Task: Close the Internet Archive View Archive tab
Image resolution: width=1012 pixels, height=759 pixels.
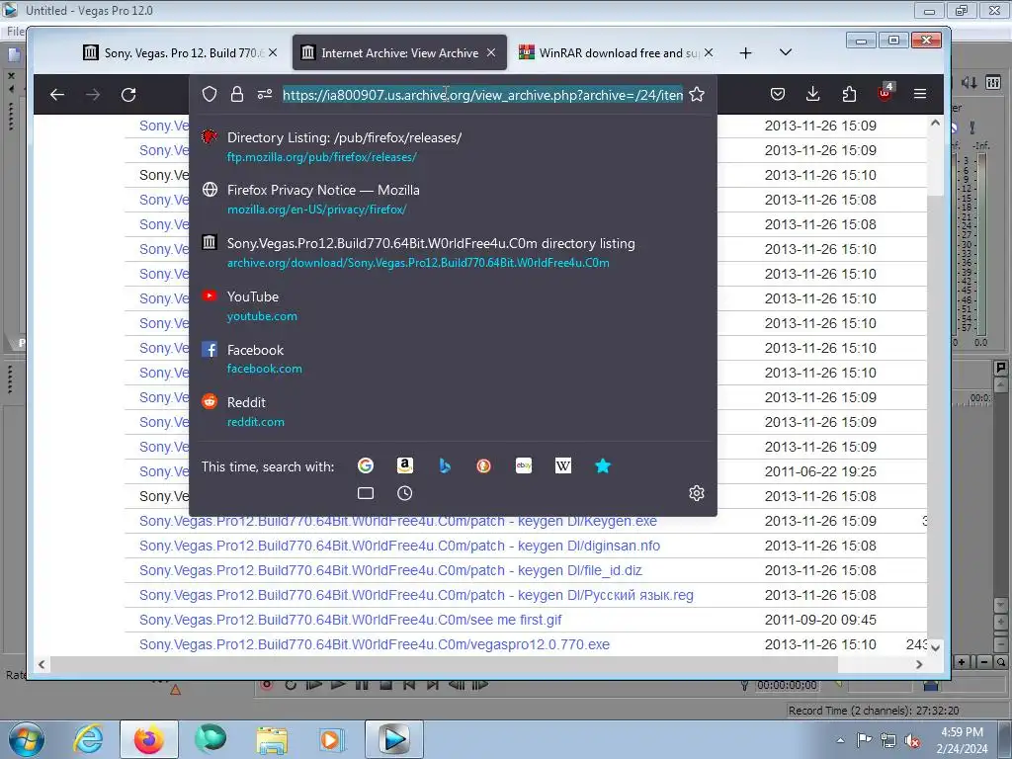Action: pyautogui.click(x=491, y=53)
